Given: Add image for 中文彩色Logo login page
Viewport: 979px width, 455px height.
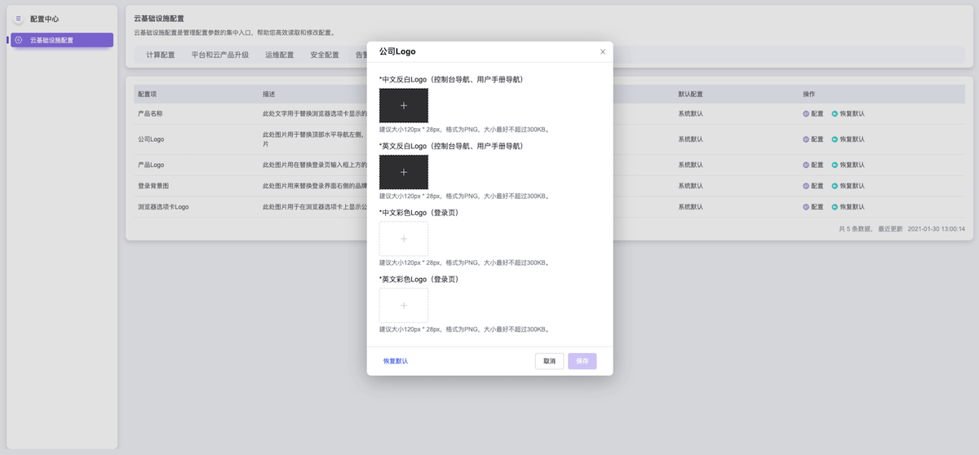Looking at the screenshot, I should (403, 239).
